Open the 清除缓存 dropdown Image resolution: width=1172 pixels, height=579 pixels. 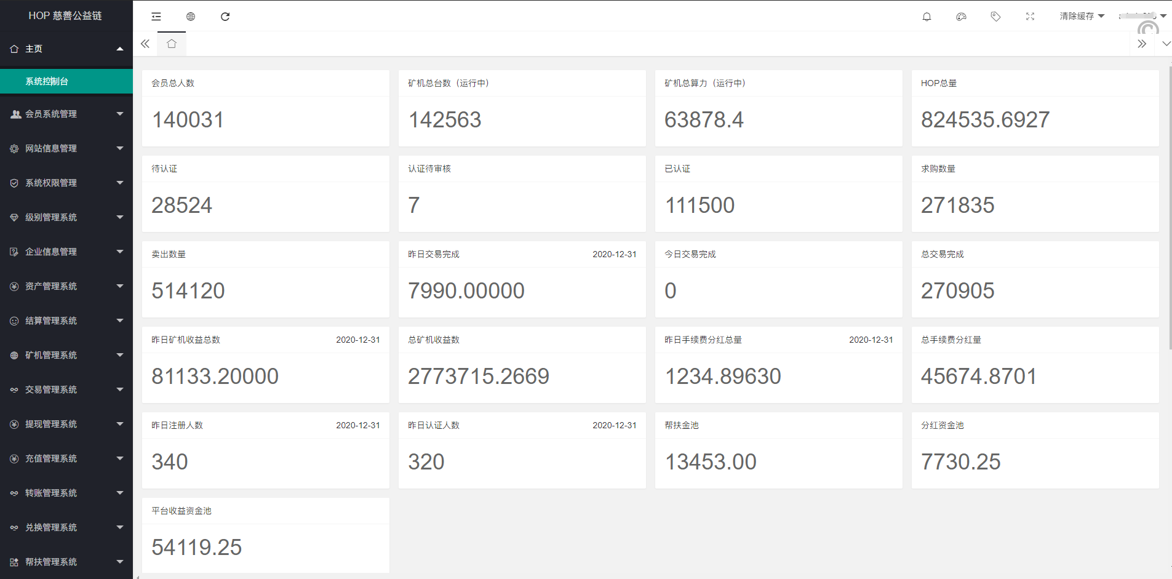point(1082,16)
